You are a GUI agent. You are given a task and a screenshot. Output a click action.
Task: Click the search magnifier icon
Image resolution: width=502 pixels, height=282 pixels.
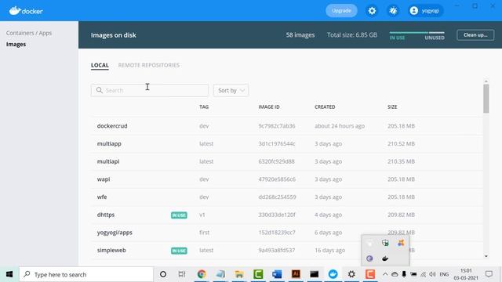(x=100, y=90)
